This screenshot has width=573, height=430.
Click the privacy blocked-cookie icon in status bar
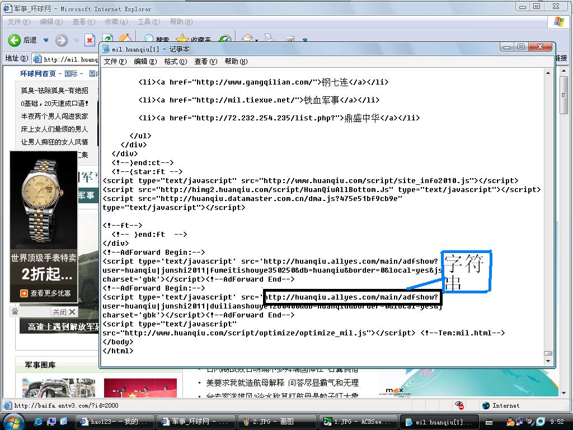(459, 405)
